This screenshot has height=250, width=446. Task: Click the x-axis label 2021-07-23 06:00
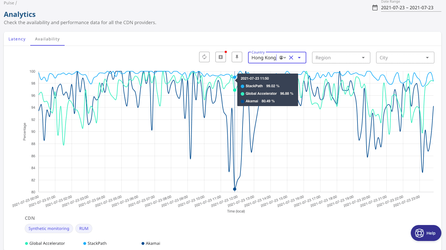(x=125, y=201)
